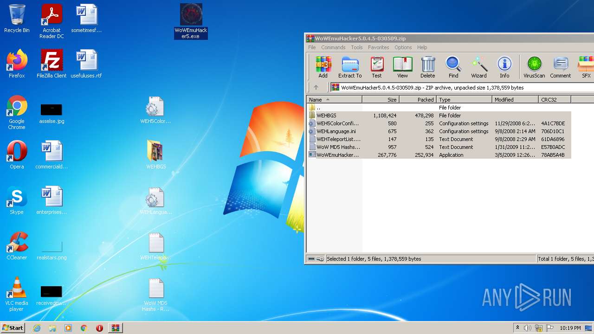Select VLC media player desktop icon
Screen dimensions: 594x334
pos(17,295)
